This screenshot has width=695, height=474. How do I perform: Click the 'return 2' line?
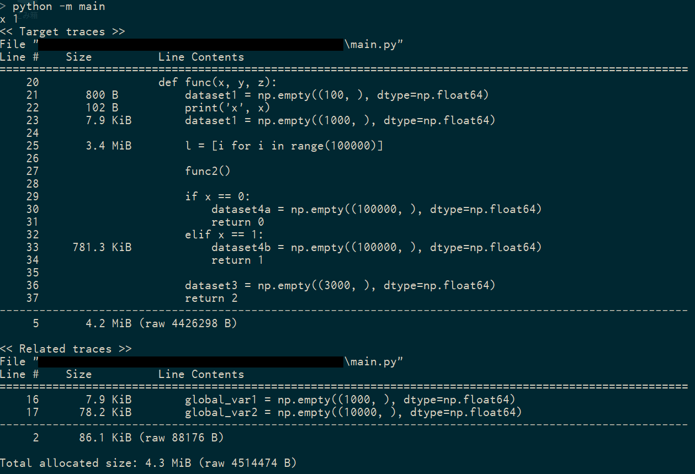point(211,298)
